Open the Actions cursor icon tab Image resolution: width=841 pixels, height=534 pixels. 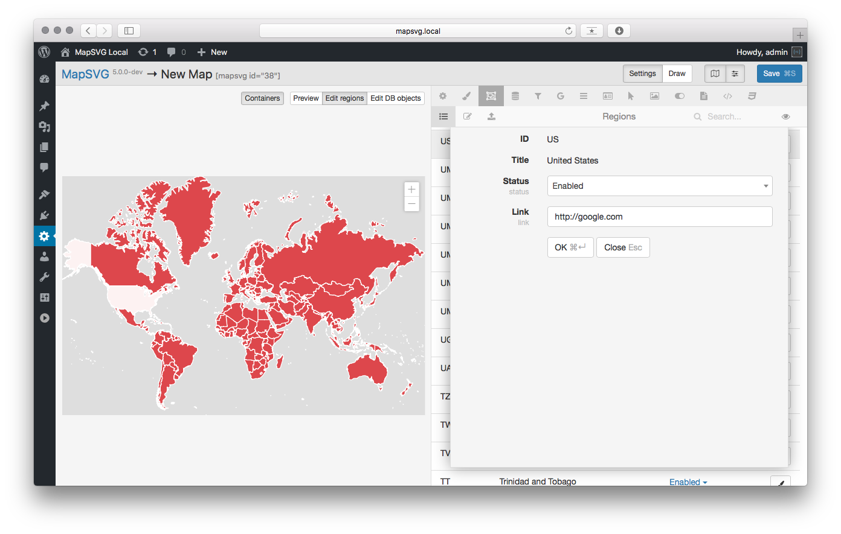click(x=631, y=96)
